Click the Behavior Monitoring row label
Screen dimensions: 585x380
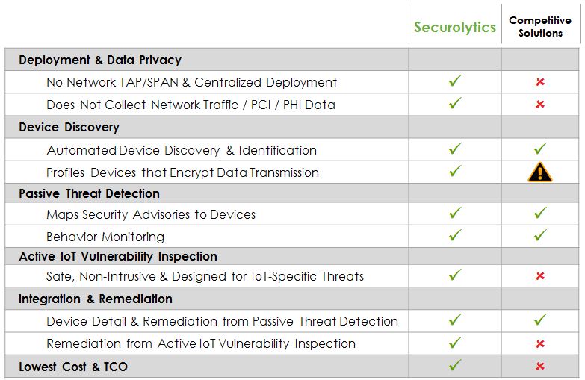point(105,237)
